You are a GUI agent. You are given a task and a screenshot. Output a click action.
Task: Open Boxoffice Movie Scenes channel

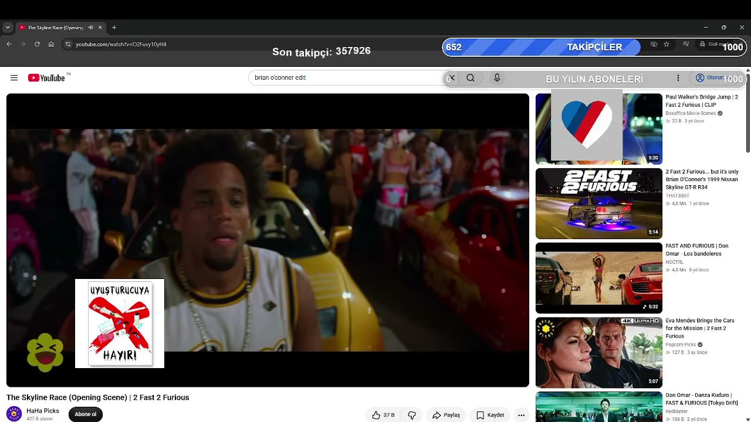pos(691,113)
